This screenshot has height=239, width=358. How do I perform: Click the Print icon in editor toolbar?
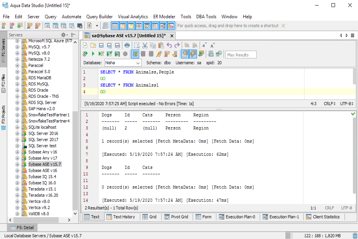click(x=127, y=45)
